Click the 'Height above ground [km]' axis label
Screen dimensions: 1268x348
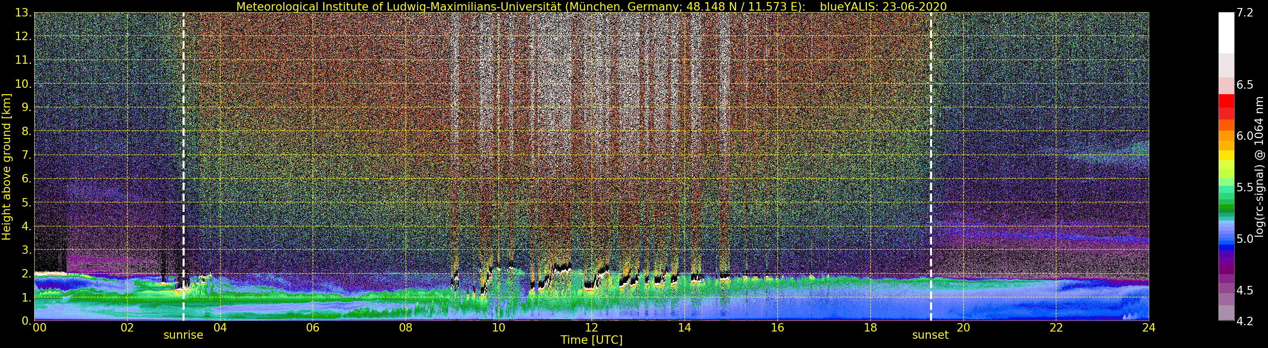(x=6, y=167)
